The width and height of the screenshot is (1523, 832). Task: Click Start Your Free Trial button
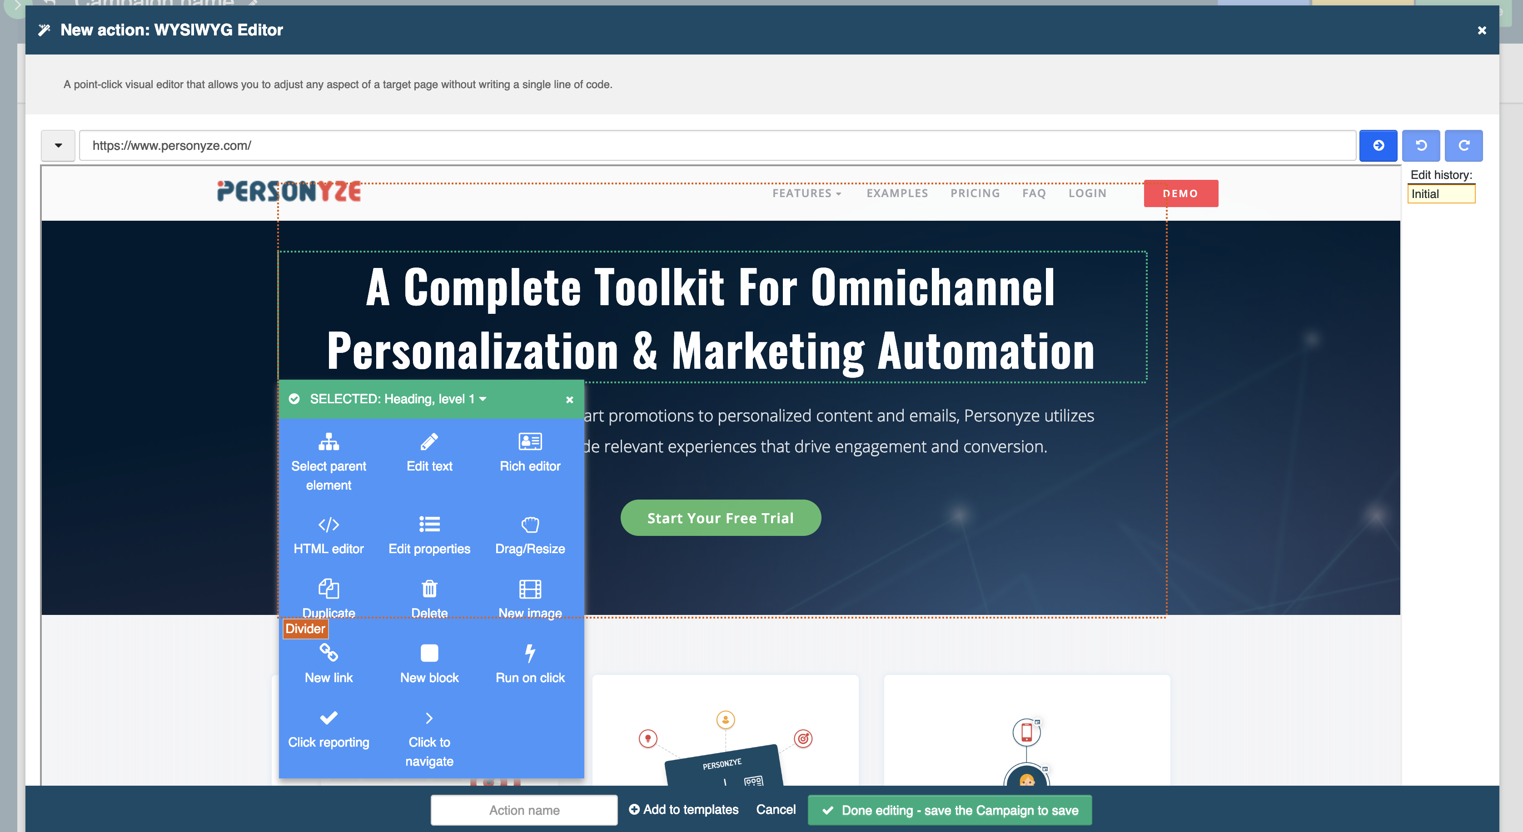coord(720,518)
